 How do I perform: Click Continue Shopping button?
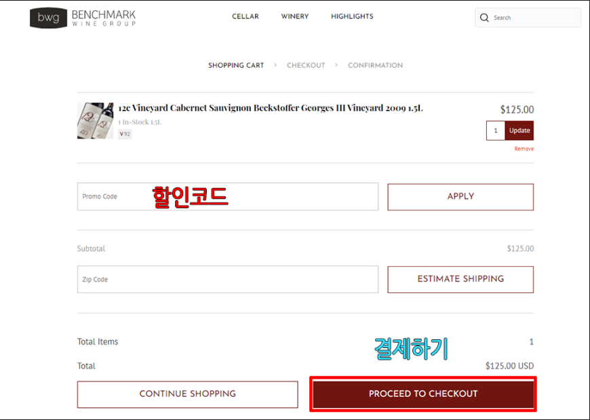(187, 394)
